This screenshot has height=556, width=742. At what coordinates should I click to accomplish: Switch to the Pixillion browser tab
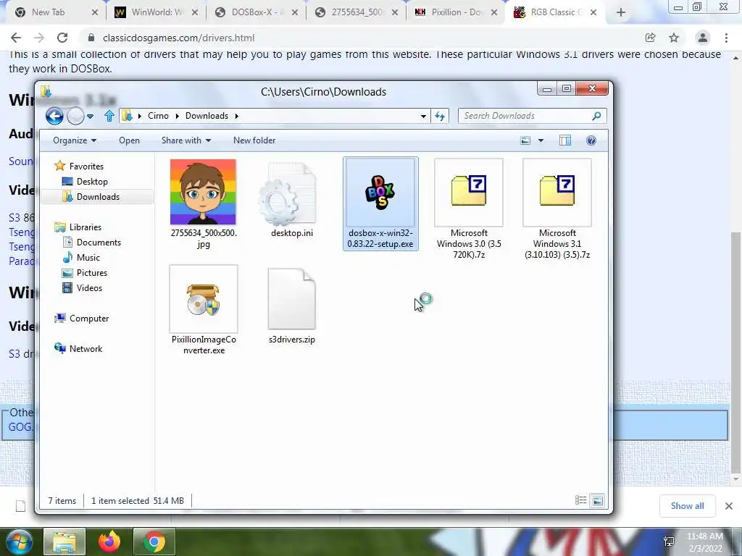(x=455, y=12)
